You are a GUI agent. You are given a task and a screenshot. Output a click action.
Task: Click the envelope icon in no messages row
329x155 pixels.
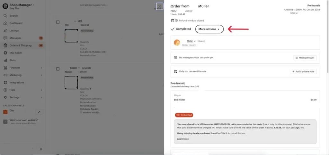point(175,57)
